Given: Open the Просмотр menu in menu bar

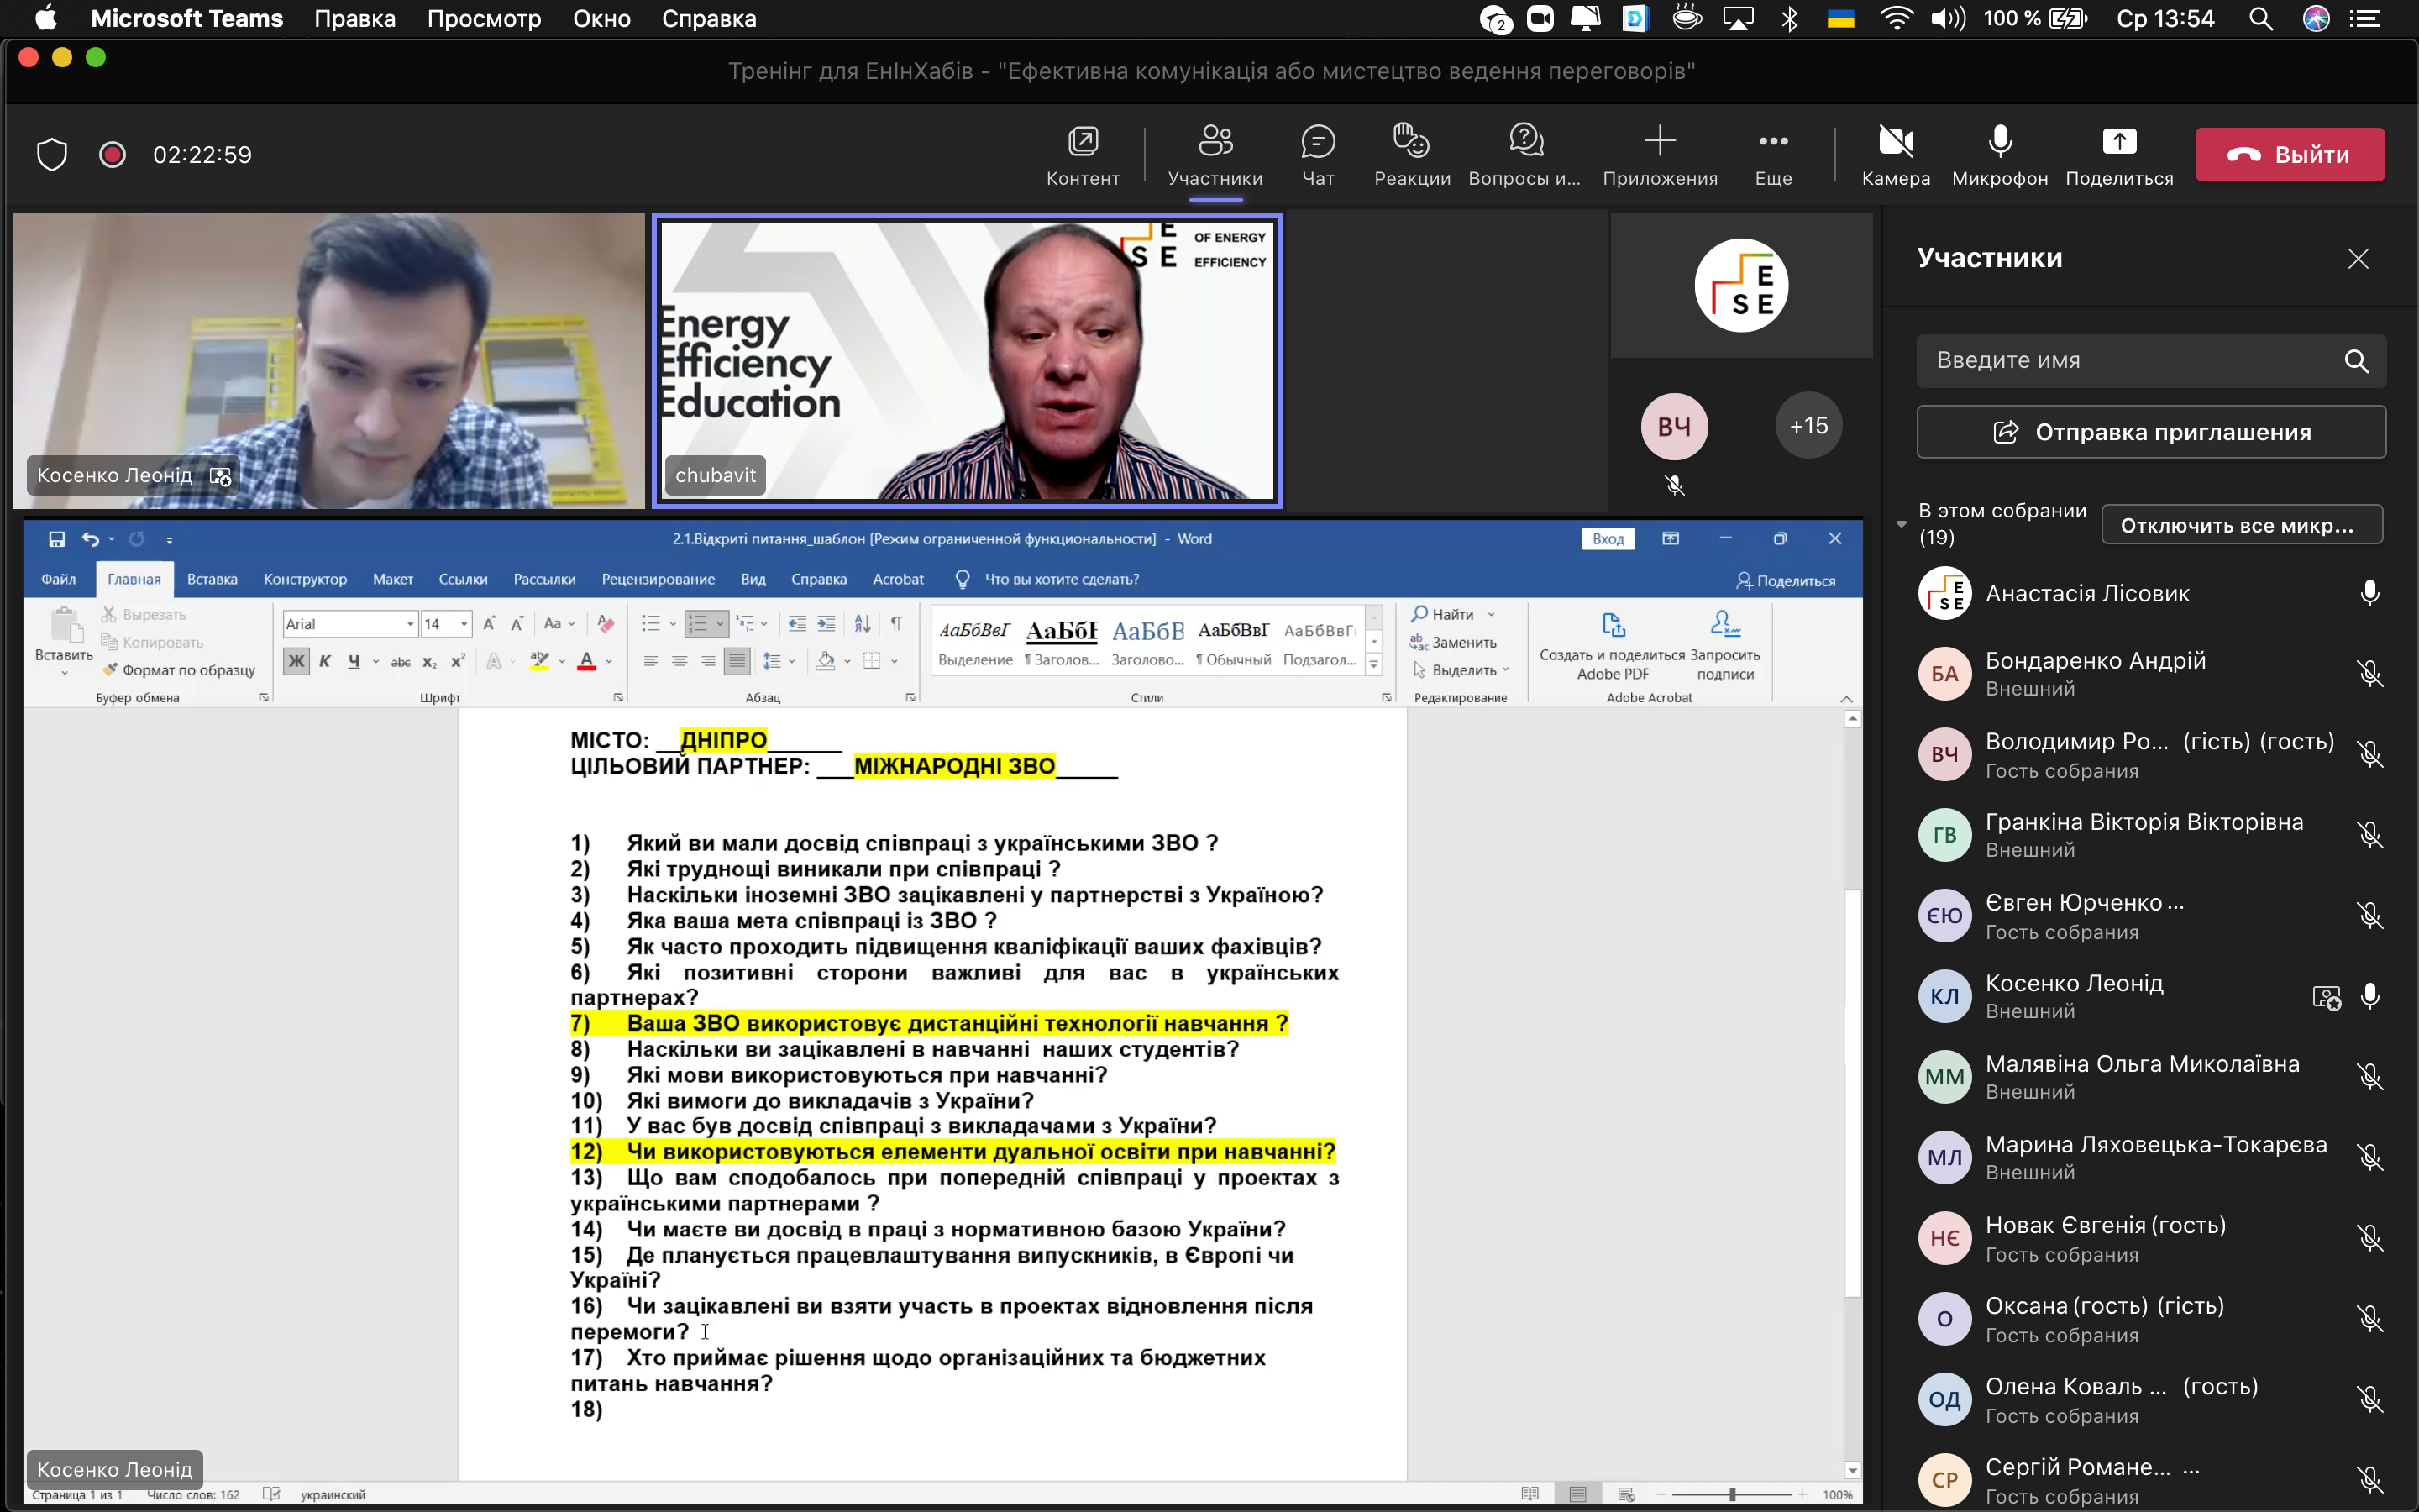Looking at the screenshot, I should point(484,19).
